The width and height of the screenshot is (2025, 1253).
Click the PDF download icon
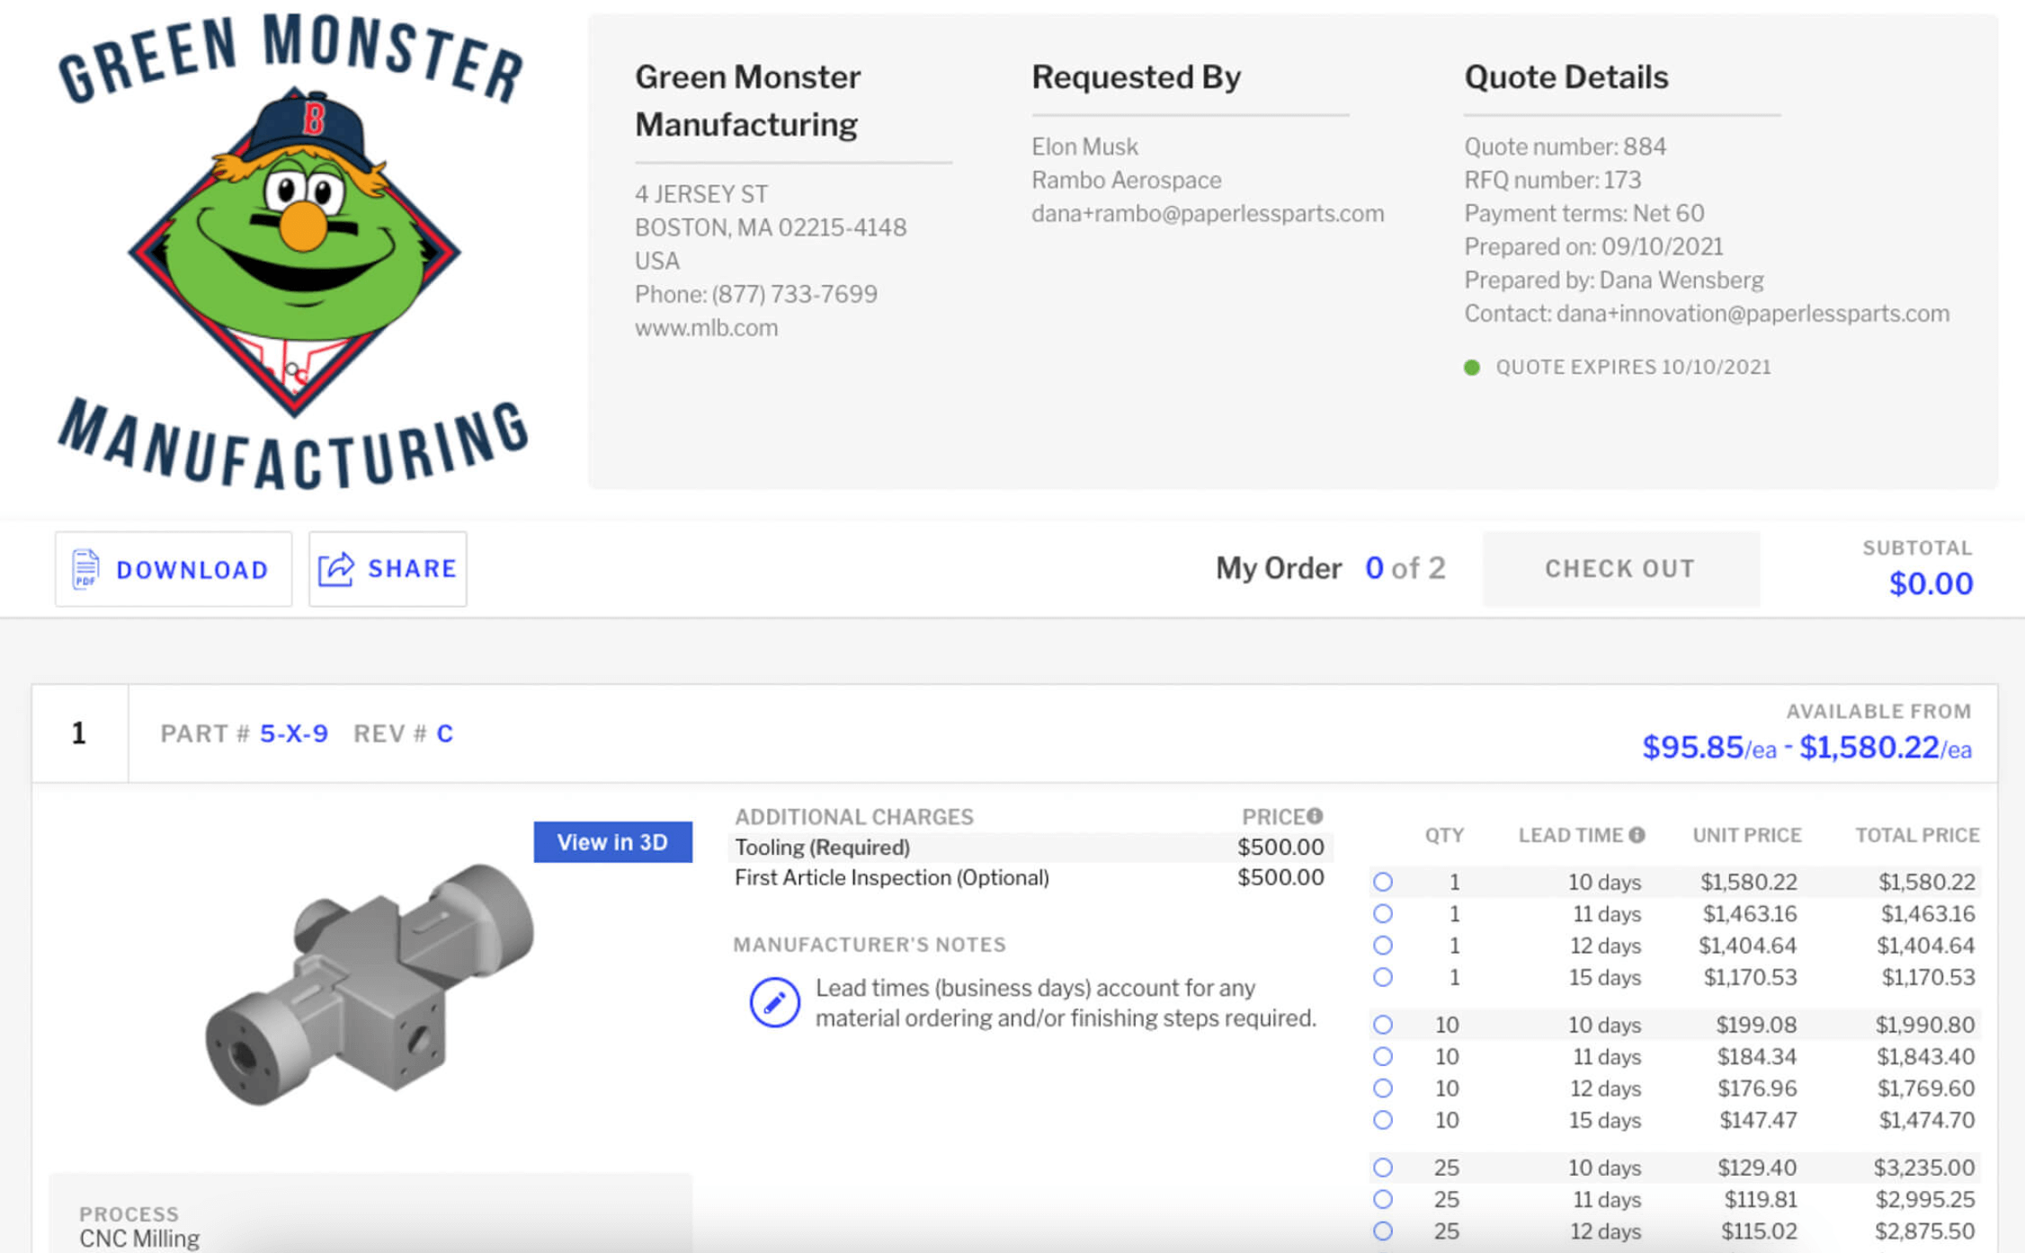85,568
